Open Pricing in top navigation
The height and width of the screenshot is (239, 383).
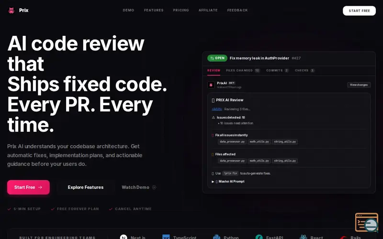(181, 10)
